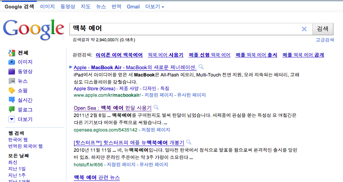Filter results by 최신
The image size is (343, 182).
(13, 162)
